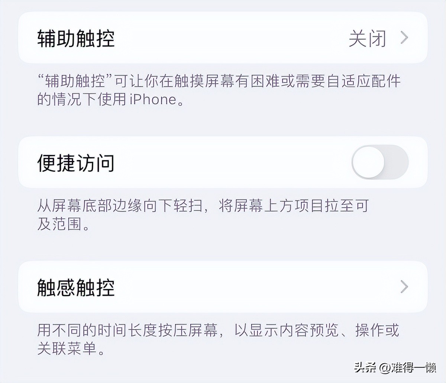Viewport: 446px width, 383px height.
Task: Open the 触感触控 (Haptic Touch) settings
Action: [x=223, y=287]
